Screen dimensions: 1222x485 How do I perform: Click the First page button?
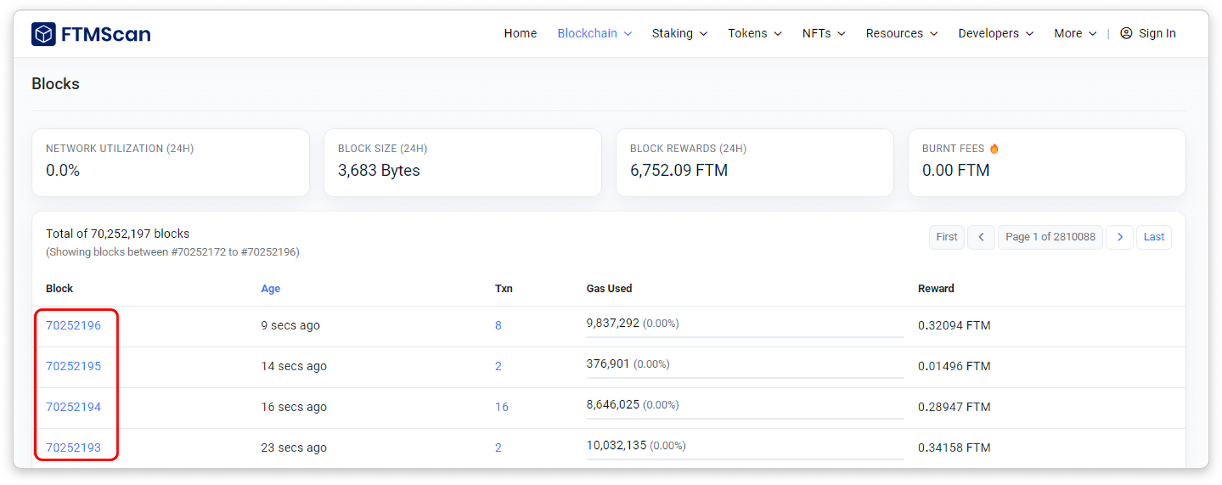(946, 237)
